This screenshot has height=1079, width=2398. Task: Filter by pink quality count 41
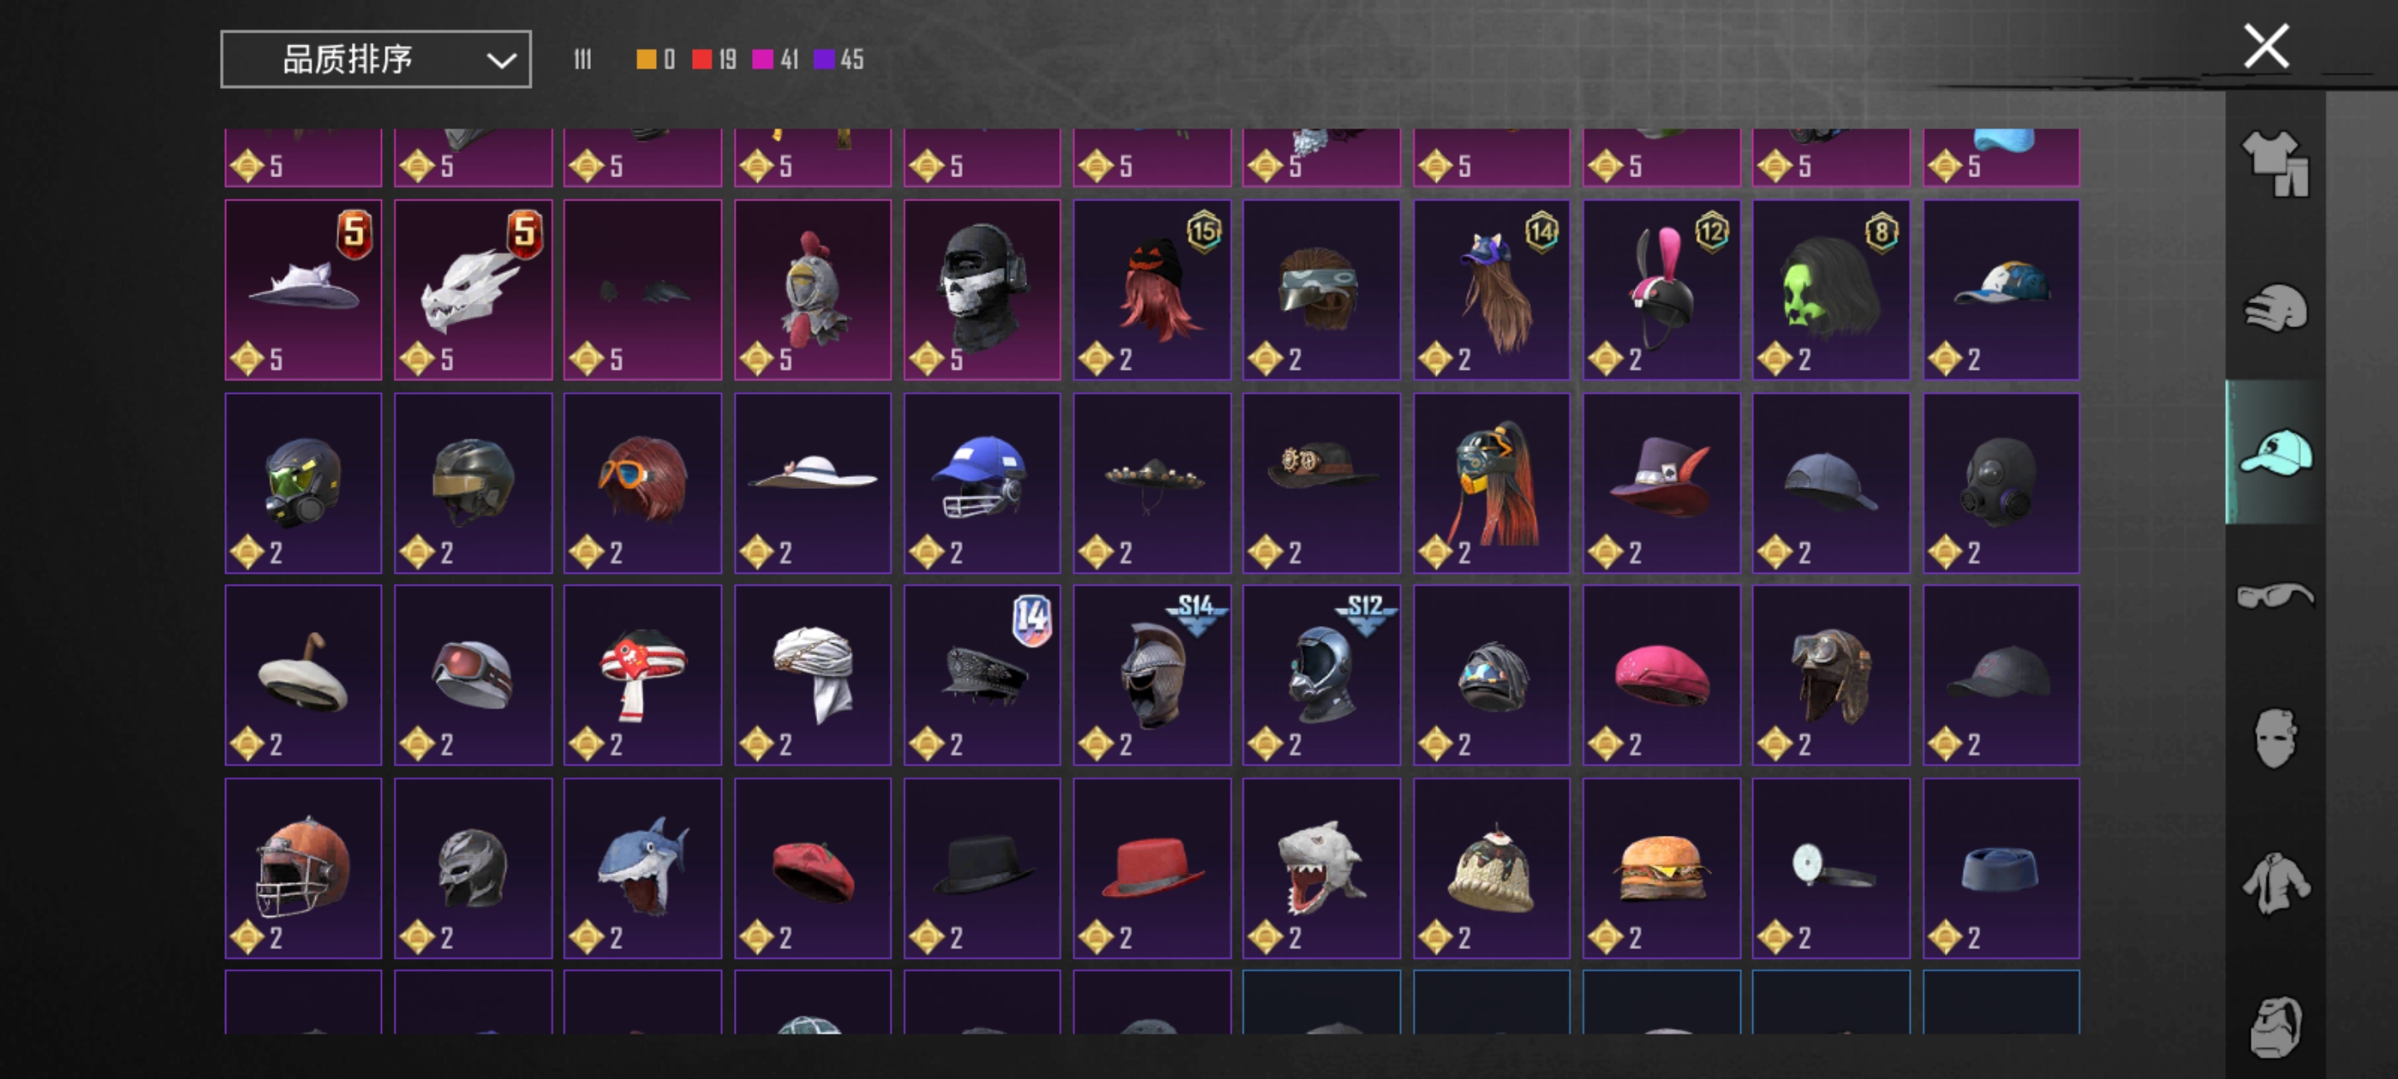click(x=775, y=60)
